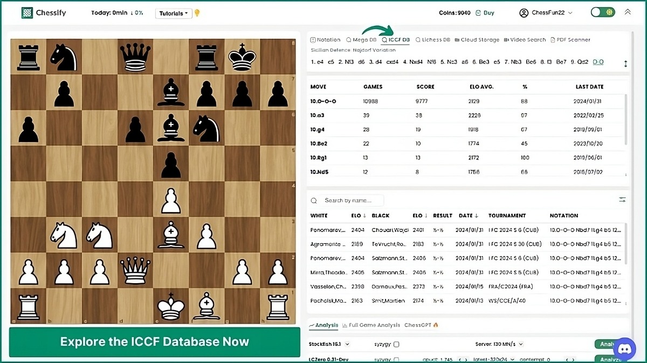Open the ChessGPT tab
This screenshot has width=647, height=363.
pos(422,325)
